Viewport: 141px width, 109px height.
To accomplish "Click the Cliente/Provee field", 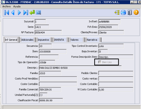I will pyautogui.click(x=111, y=32).
